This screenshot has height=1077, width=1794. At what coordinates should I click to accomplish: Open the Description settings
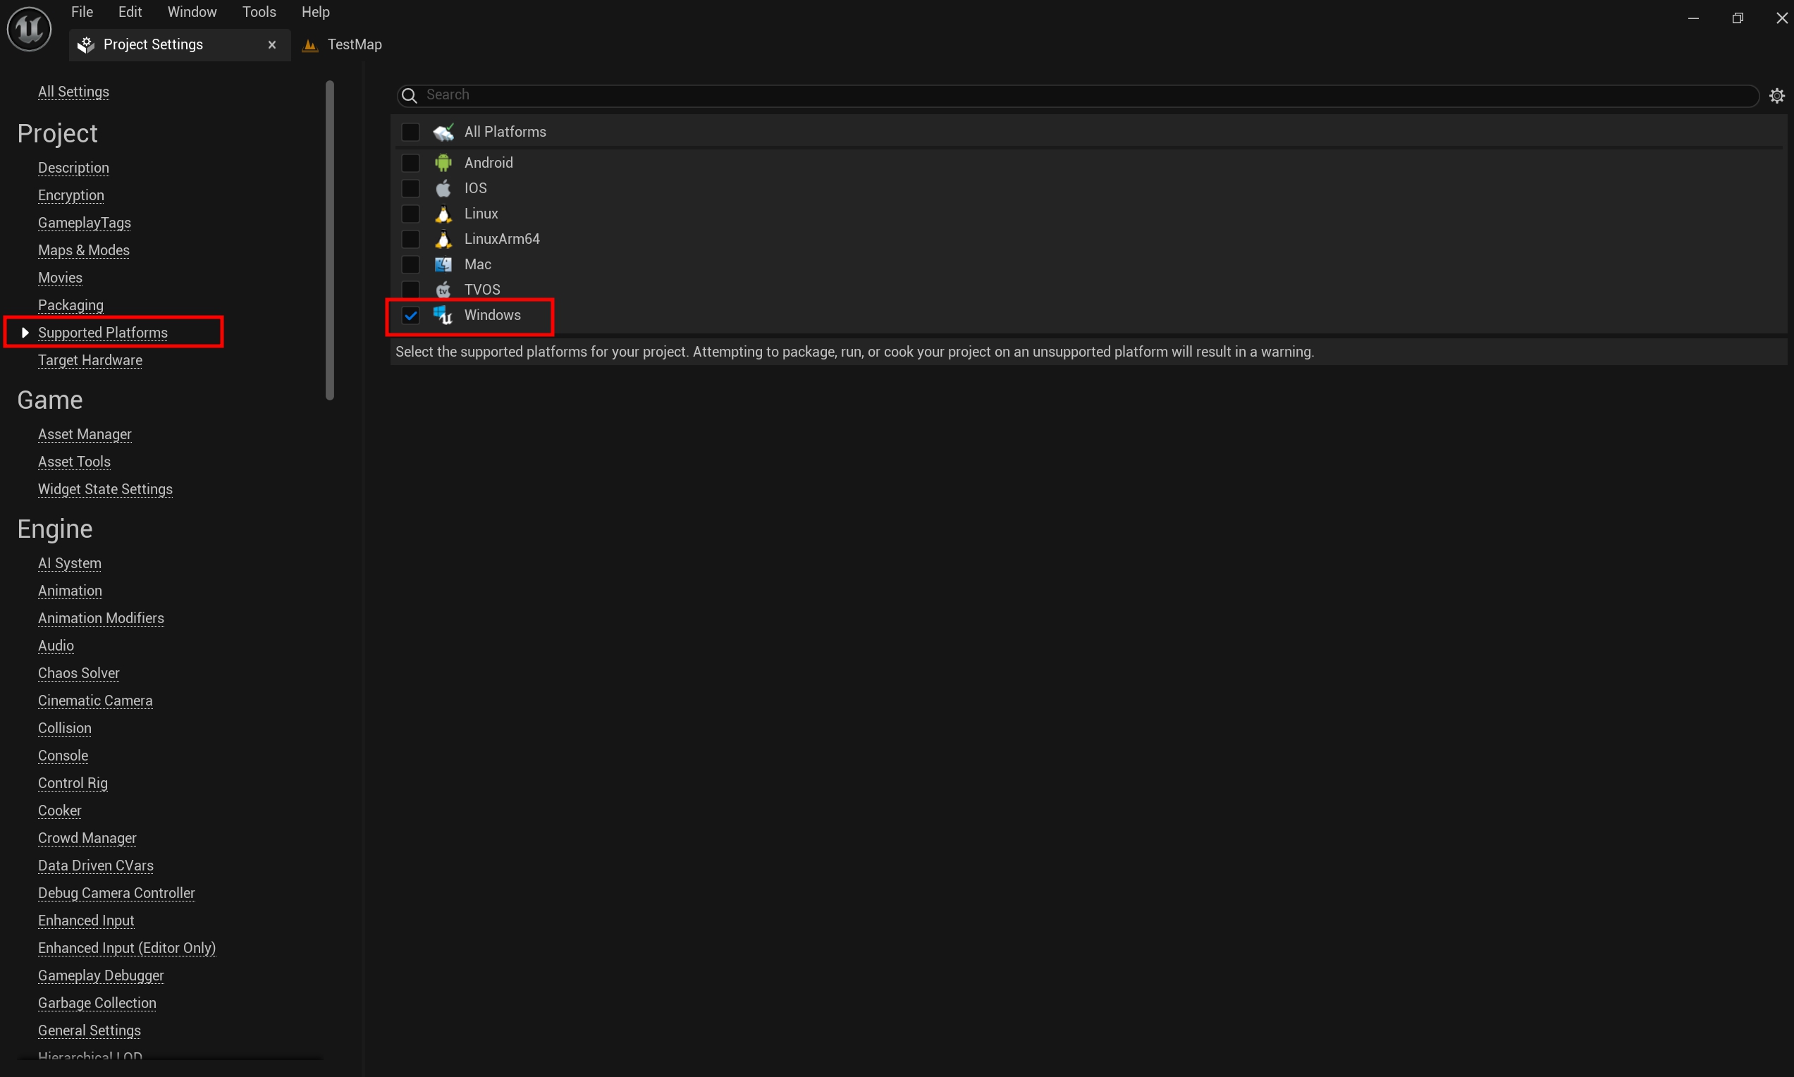coord(74,168)
